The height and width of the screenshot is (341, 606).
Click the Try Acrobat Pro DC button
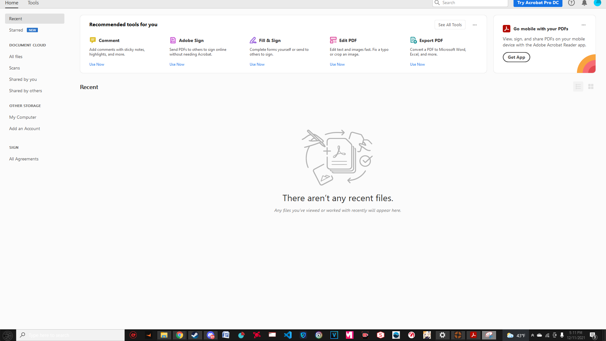(x=538, y=3)
